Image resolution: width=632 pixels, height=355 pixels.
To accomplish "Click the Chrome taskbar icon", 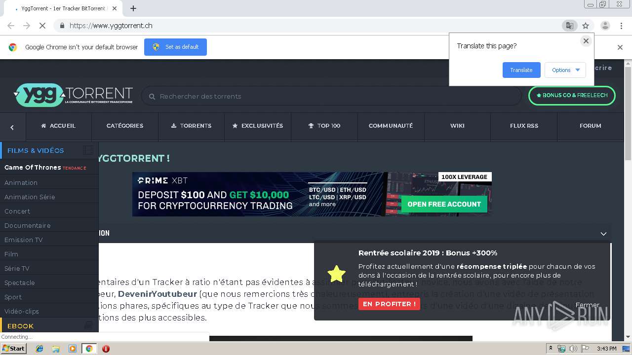I will 89,349.
